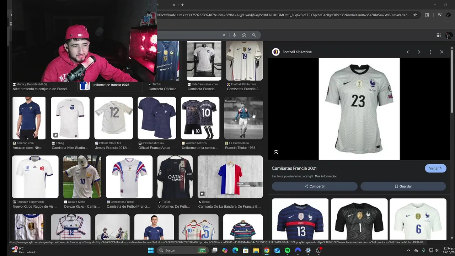Screen dimensions: 455x256
Task: Open Camisetas Futbol tricolor jersey image
Action: 129,177
